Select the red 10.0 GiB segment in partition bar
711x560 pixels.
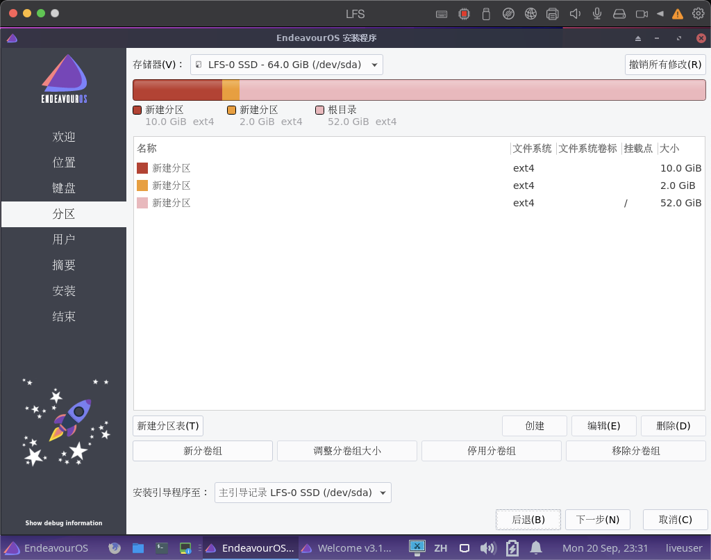click(177, 90)
